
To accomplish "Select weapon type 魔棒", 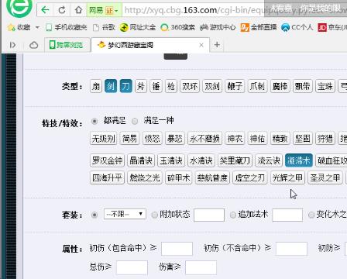I will [280, 86].
